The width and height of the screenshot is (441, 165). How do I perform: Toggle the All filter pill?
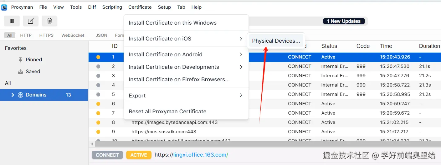(x=10, y=35)
